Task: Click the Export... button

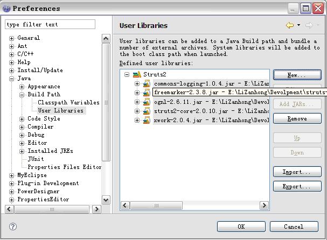Action: pyautogui.click(x=297, y=186)
